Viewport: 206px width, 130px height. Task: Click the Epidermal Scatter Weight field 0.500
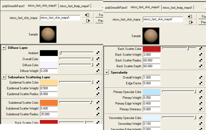point(49,88)
